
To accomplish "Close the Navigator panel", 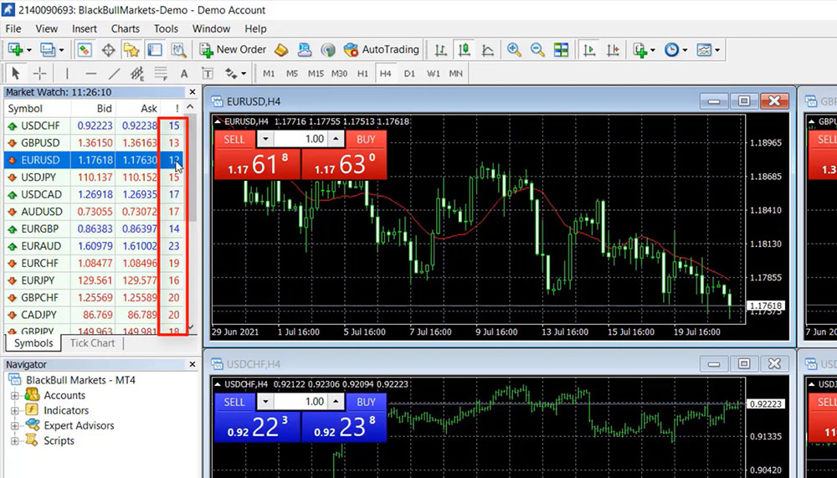I will click(x=193, y=364).
